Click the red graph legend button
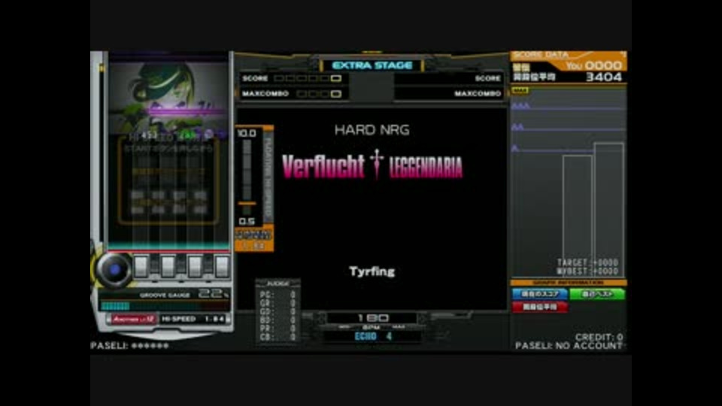This screenshot has height=406, width=722. tap(540, 307)
